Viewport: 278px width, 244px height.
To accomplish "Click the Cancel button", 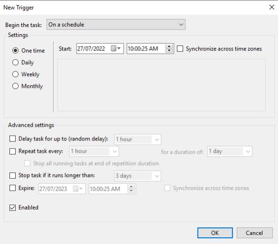I will coord(255,233).
